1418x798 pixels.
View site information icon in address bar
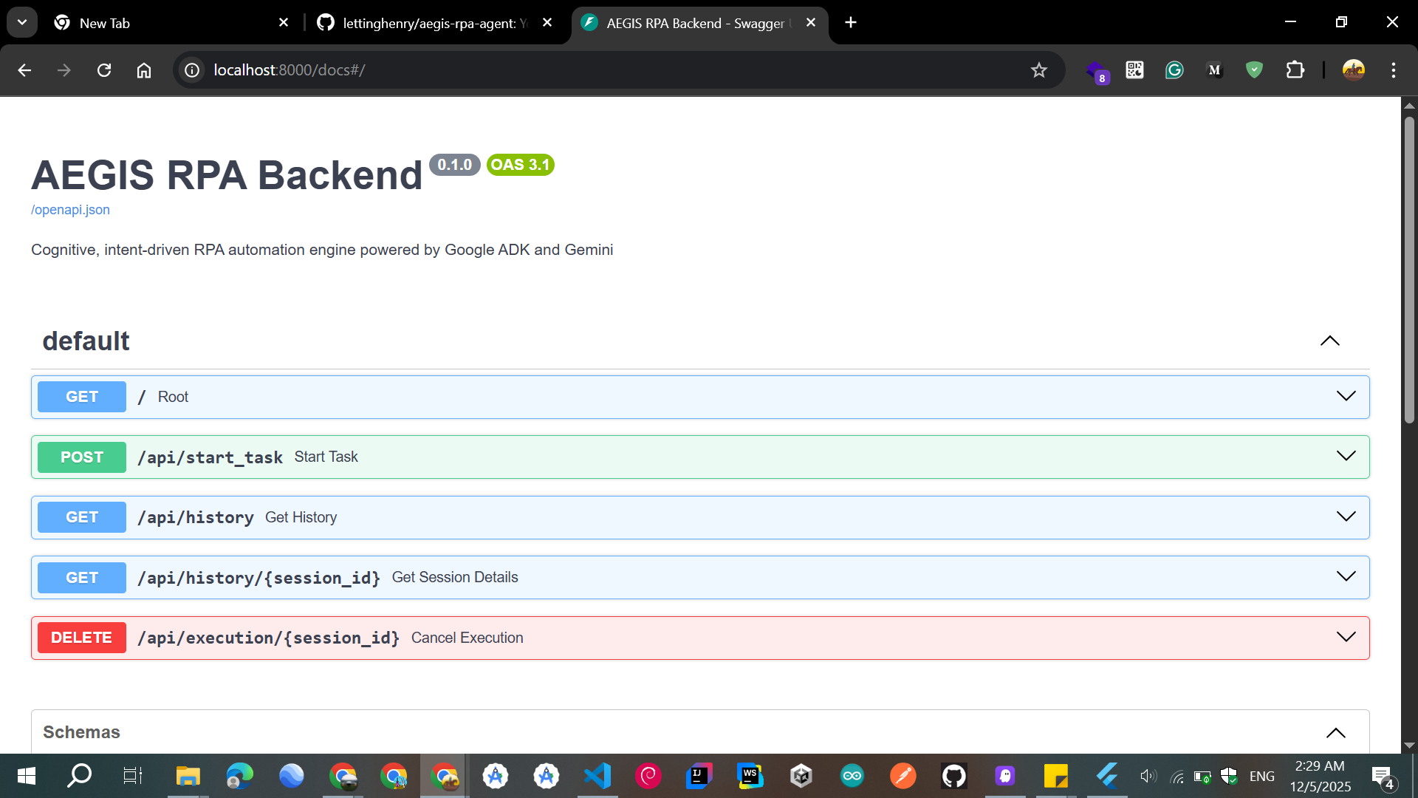[x=192, y=70]
